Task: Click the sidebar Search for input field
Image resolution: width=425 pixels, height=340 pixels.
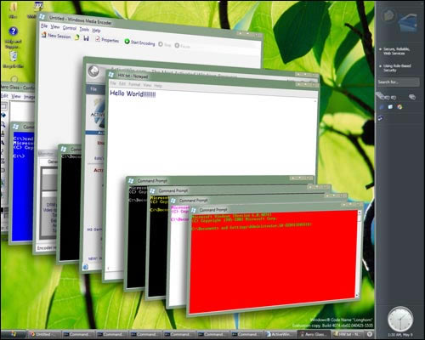Action: pos(398,82)
